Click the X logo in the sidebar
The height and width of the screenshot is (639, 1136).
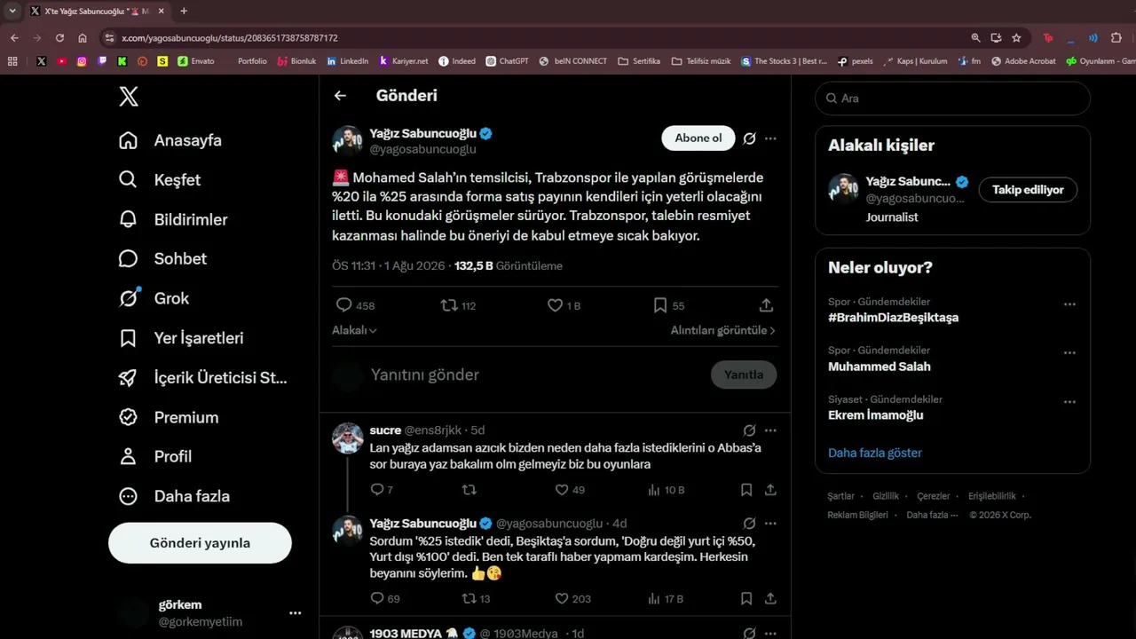[x=129, y=97]
